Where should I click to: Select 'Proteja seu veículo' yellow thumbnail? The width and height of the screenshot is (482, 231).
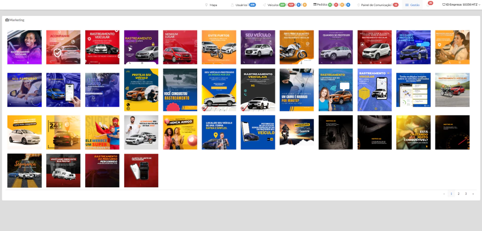(x=141, y=90)
